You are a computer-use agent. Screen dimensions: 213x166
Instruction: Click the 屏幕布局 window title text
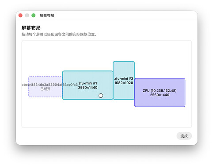coord(47,15)
